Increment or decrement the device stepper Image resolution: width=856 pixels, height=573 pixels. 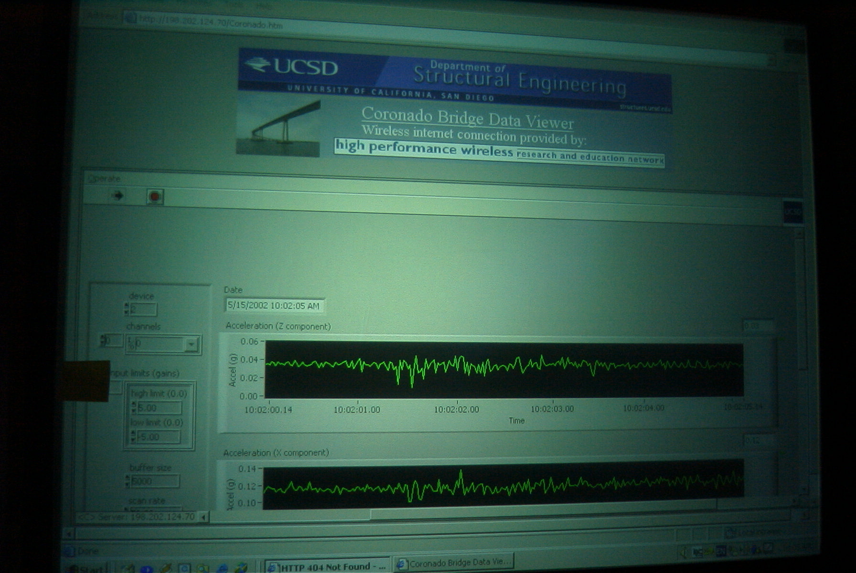tap(127, 309)
